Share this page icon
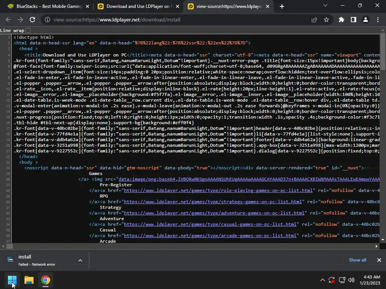 point(314,20)
